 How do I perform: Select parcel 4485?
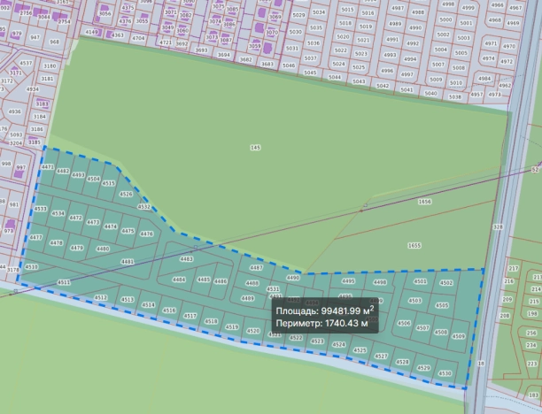tap(204, 280)
